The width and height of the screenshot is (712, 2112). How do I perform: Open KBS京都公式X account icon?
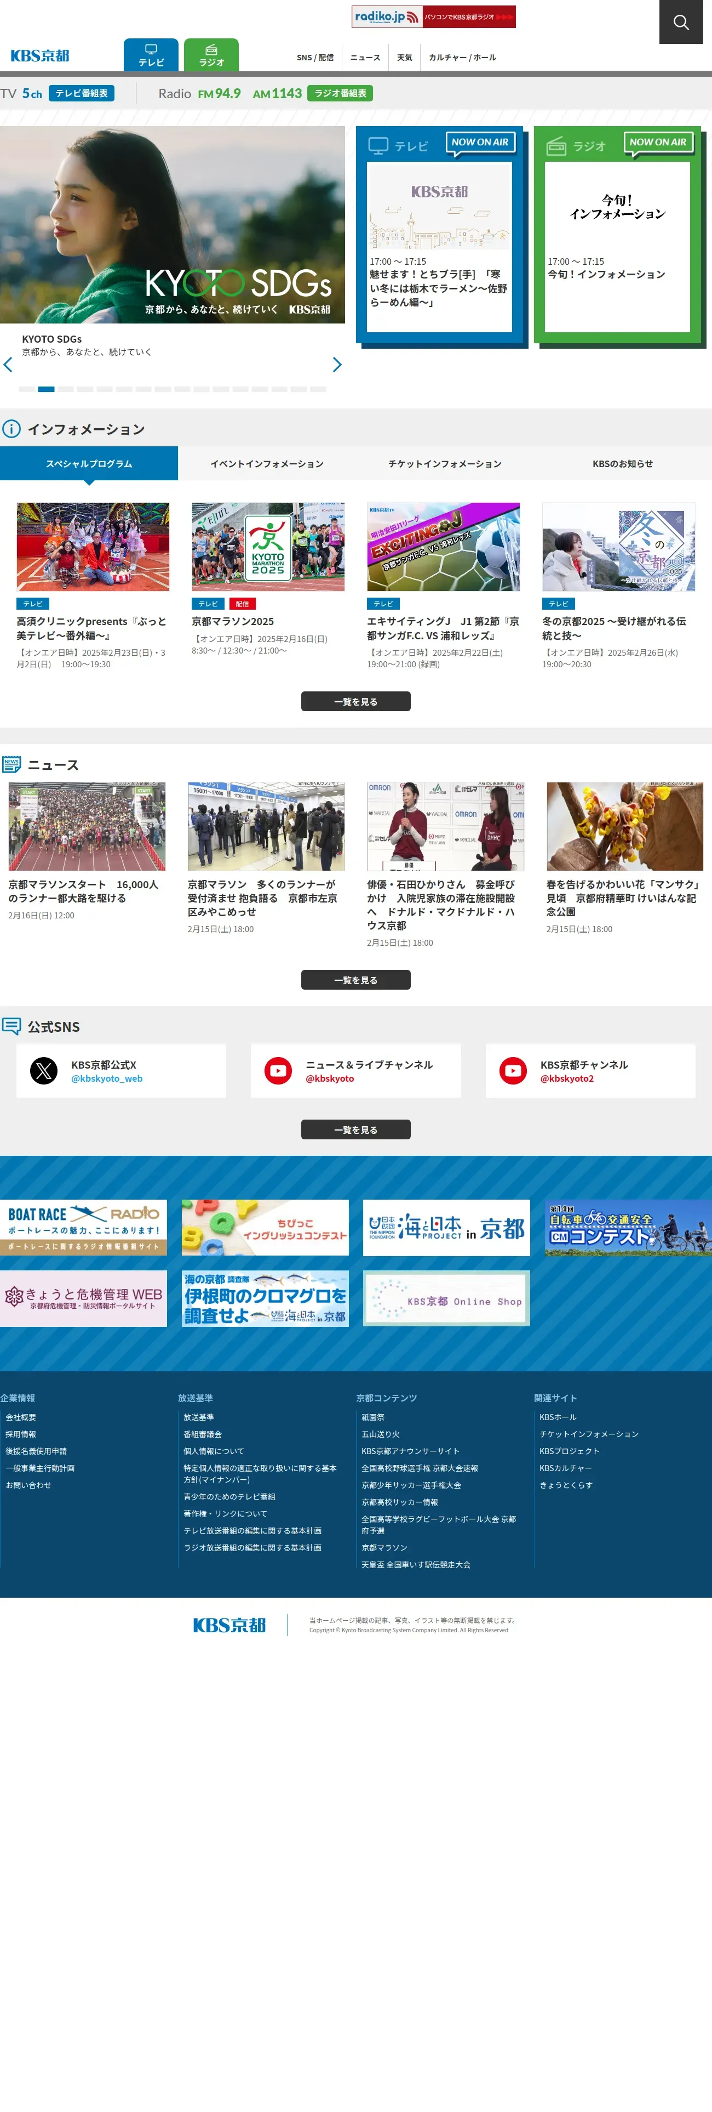click(43, 1071)
